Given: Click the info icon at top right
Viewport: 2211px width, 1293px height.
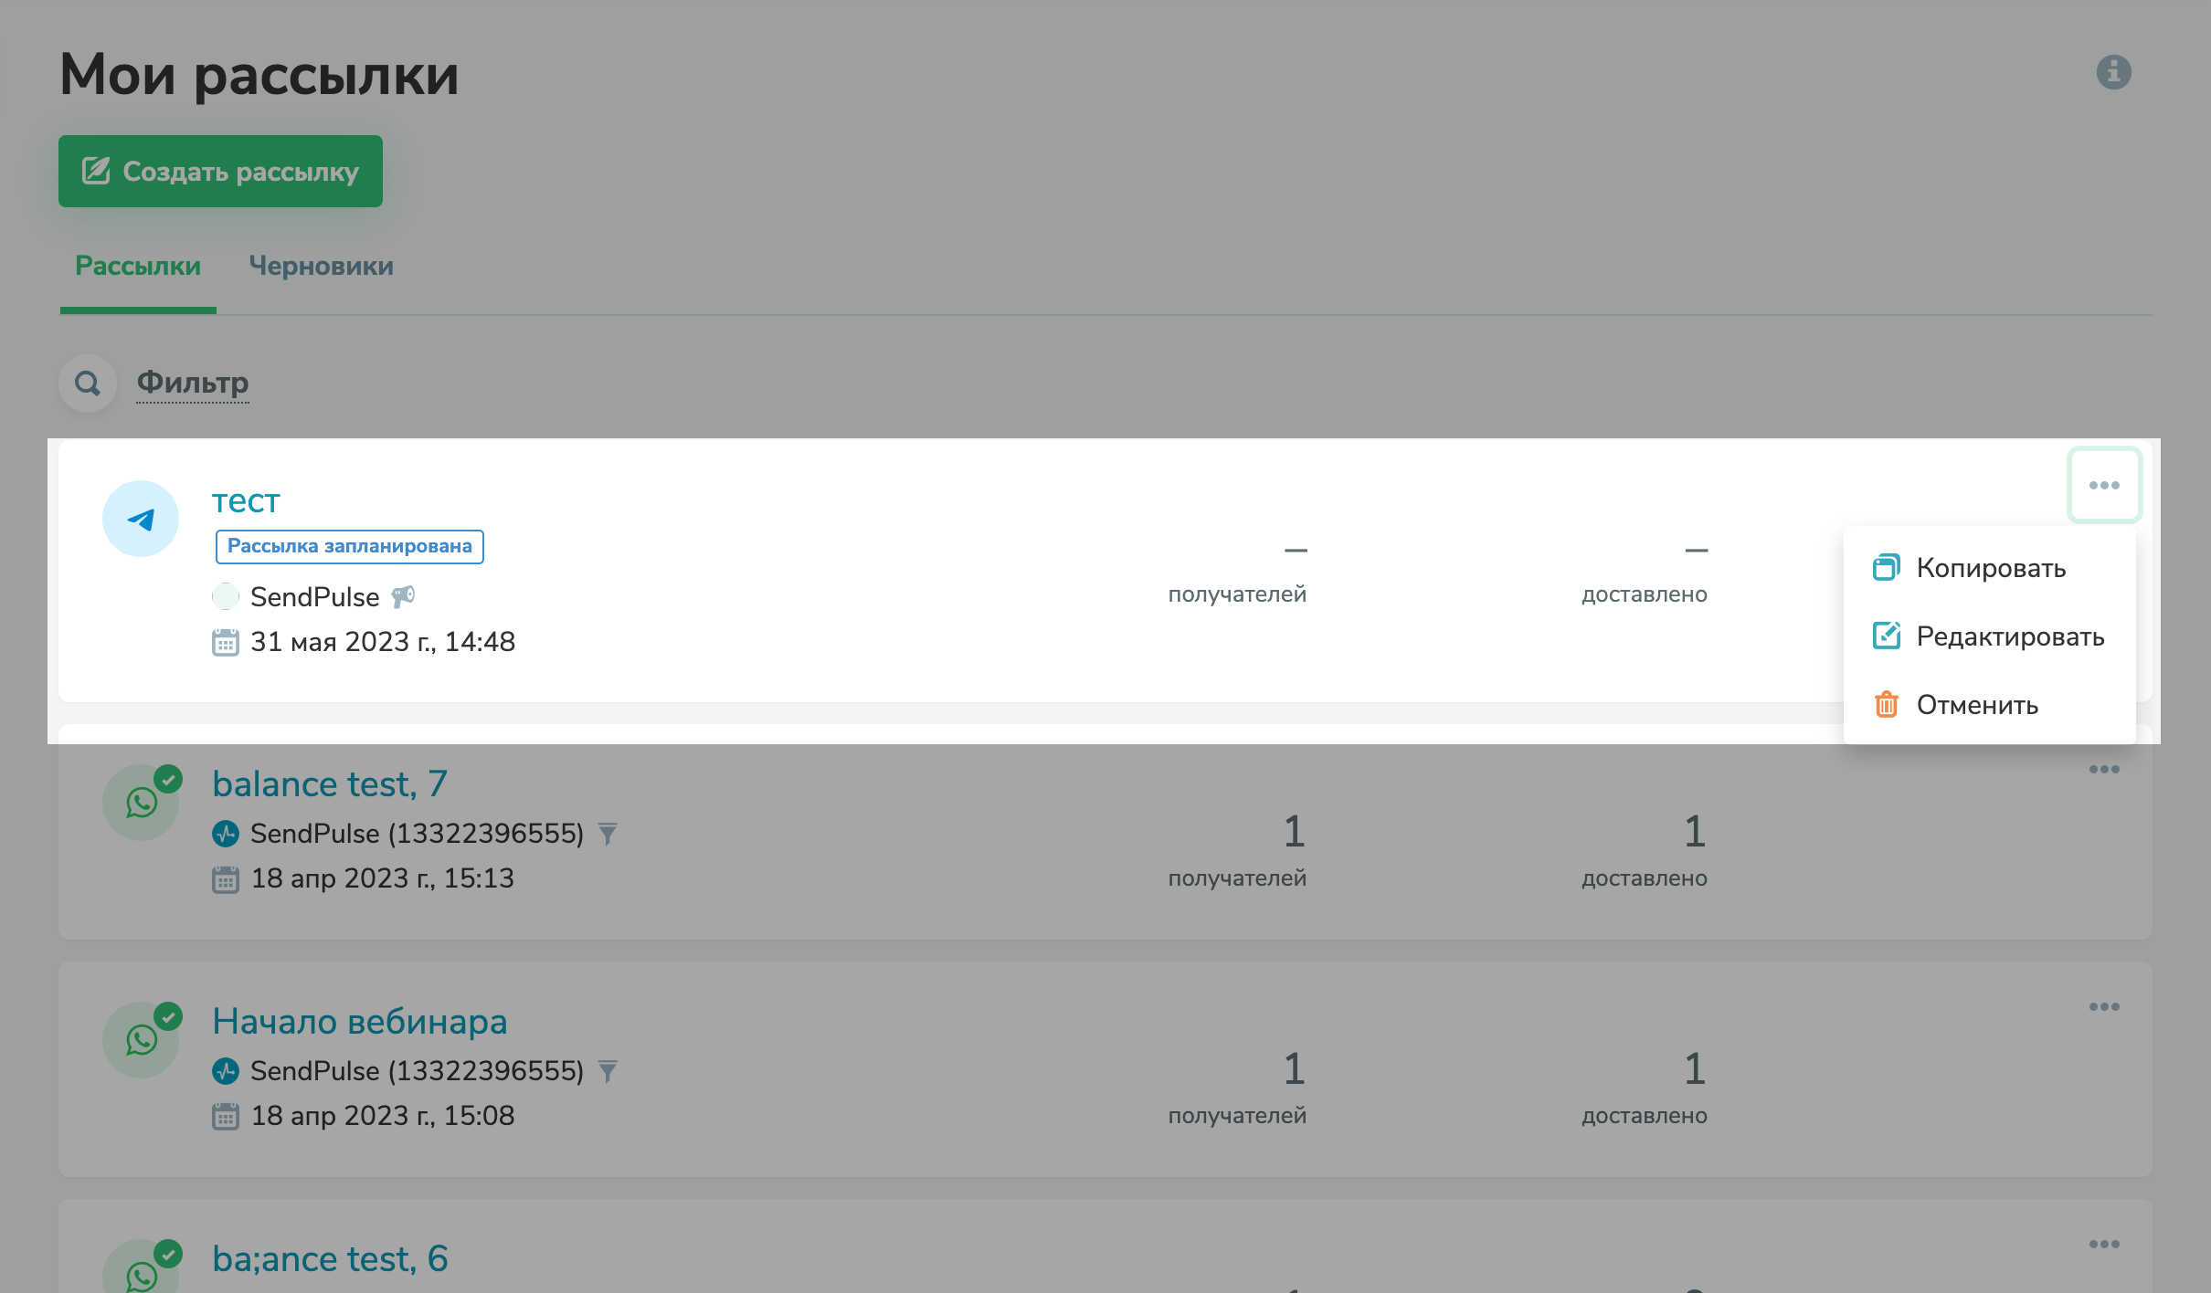Looking at the screenshot, I should pos(2113,71).
